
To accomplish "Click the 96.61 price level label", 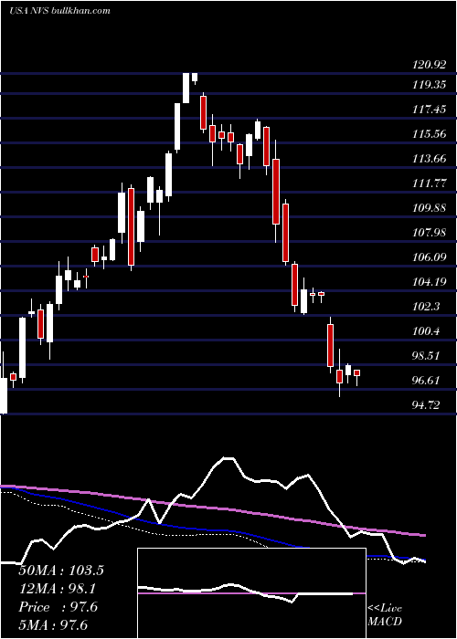I will pyautogui.click(x=426, y=381).
